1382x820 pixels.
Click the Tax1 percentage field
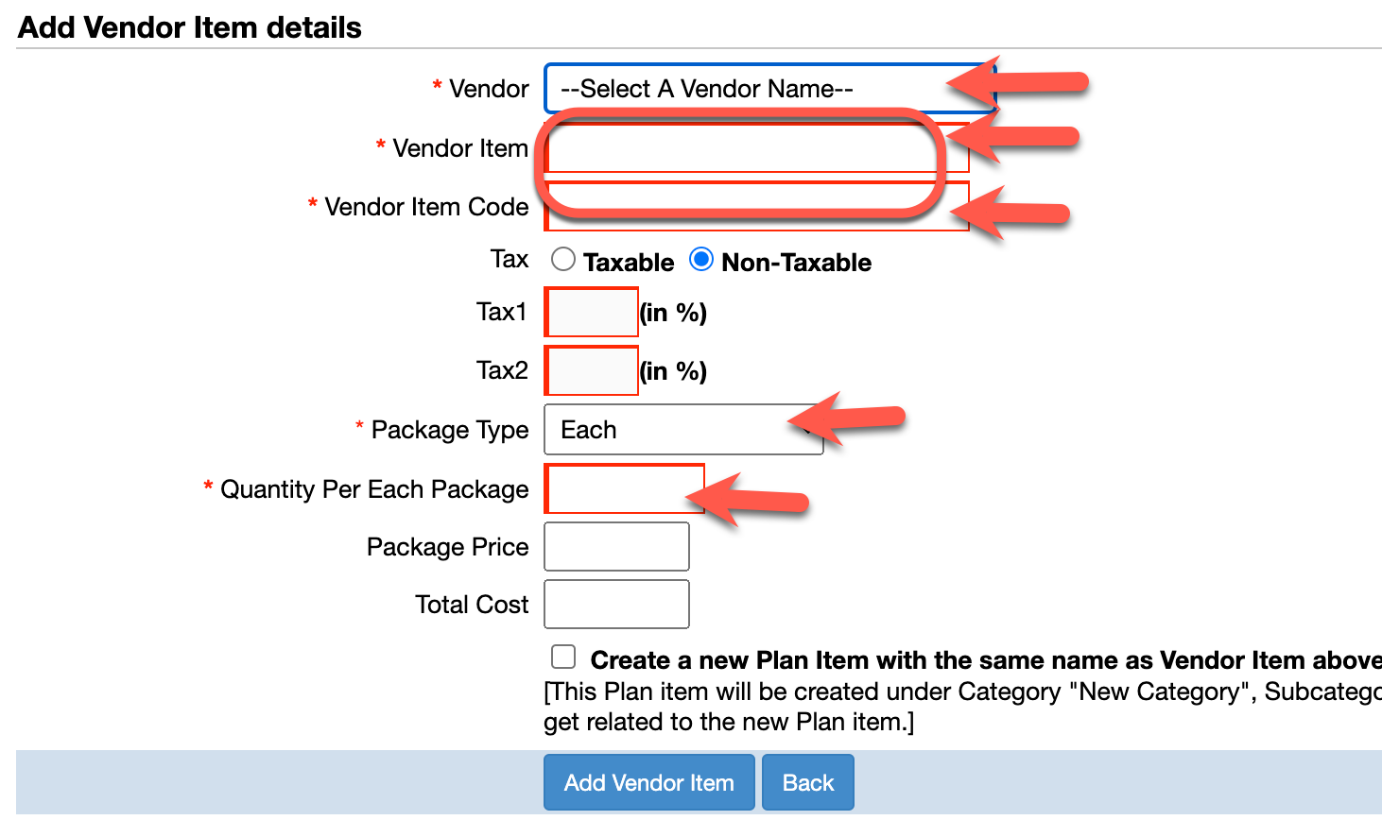[592, 313]
